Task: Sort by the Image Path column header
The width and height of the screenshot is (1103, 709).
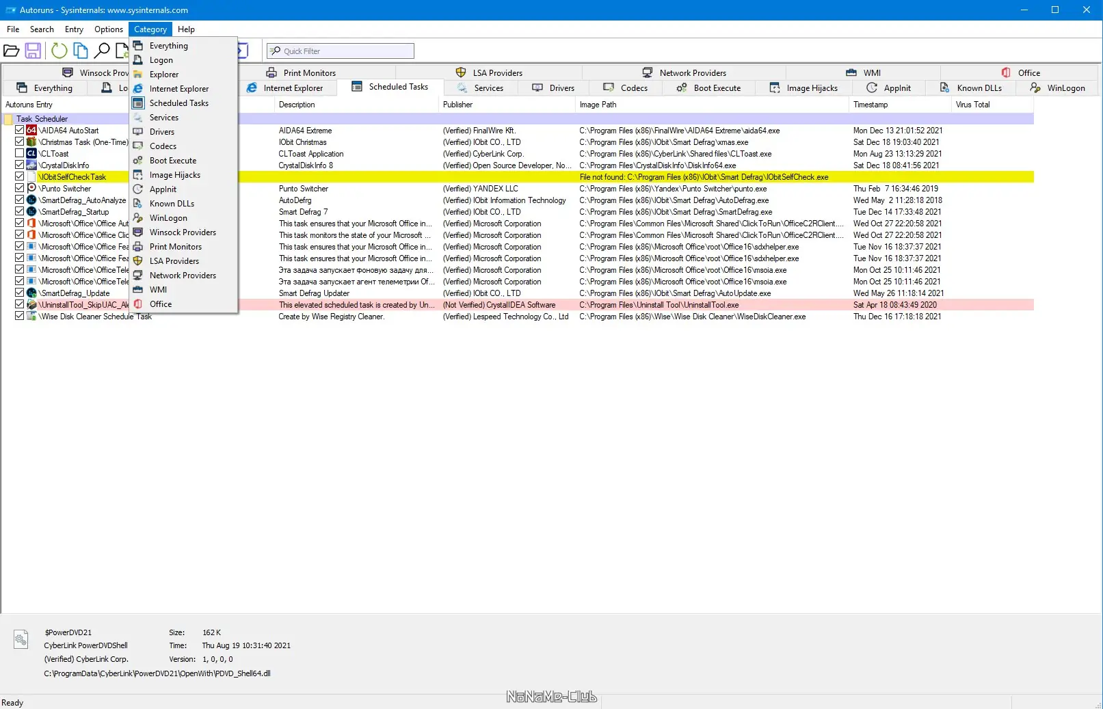Action: click(x=712, y=105)
